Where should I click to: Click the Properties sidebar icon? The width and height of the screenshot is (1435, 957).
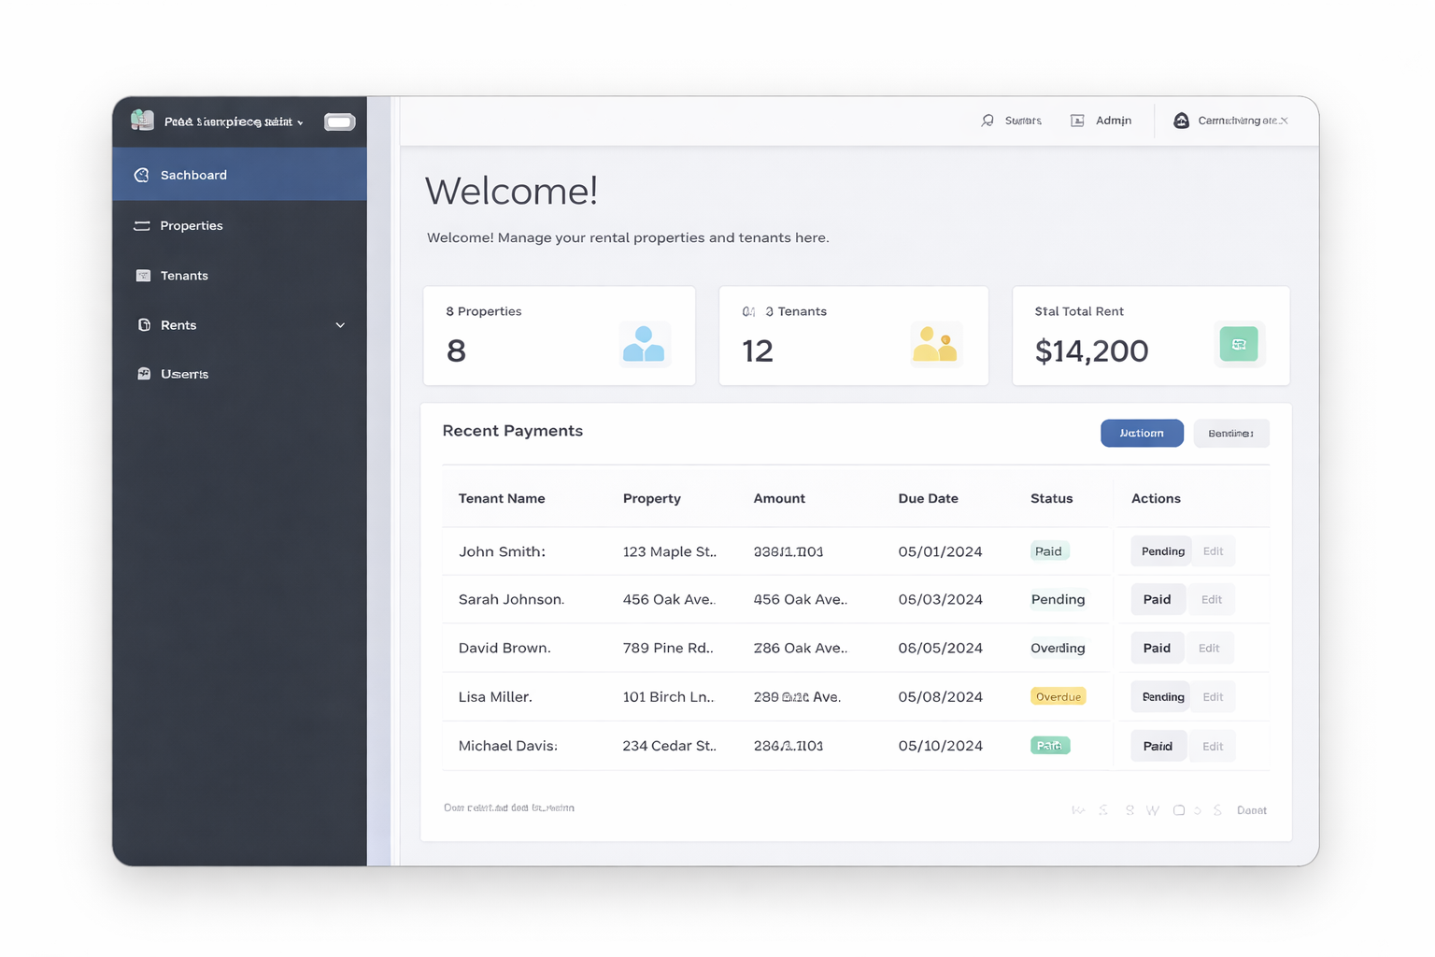pos(142,225)
